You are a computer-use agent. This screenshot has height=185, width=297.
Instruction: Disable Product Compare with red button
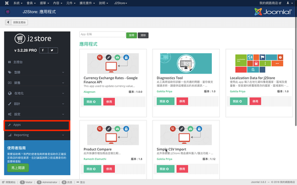109,169
